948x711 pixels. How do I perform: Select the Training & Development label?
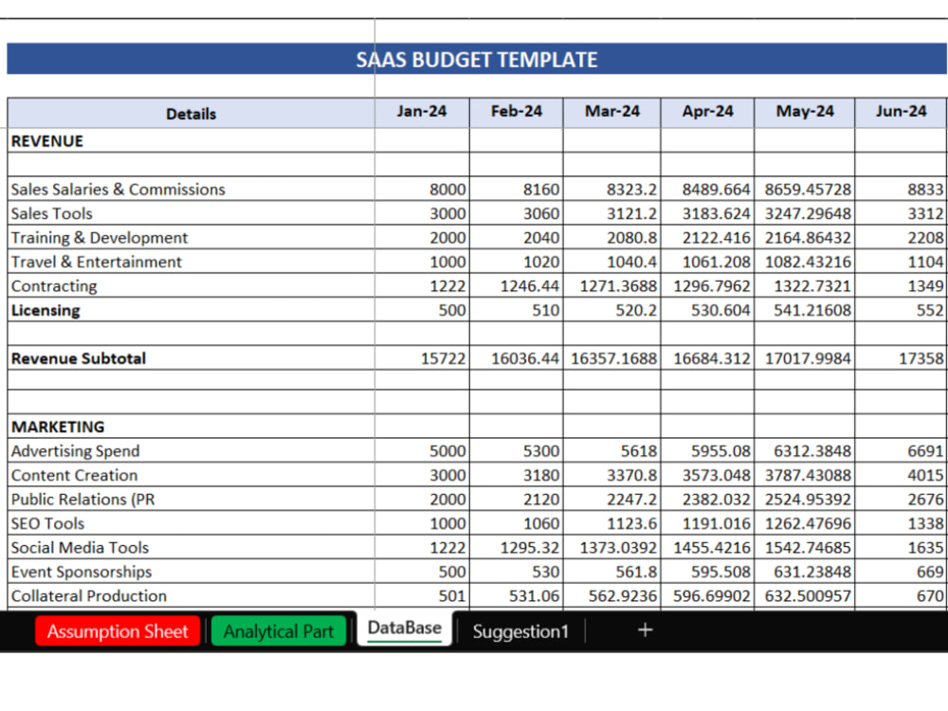pos(191,237)
